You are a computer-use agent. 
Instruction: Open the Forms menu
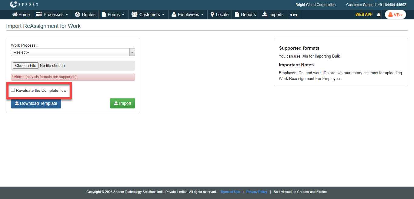(113, 15)
